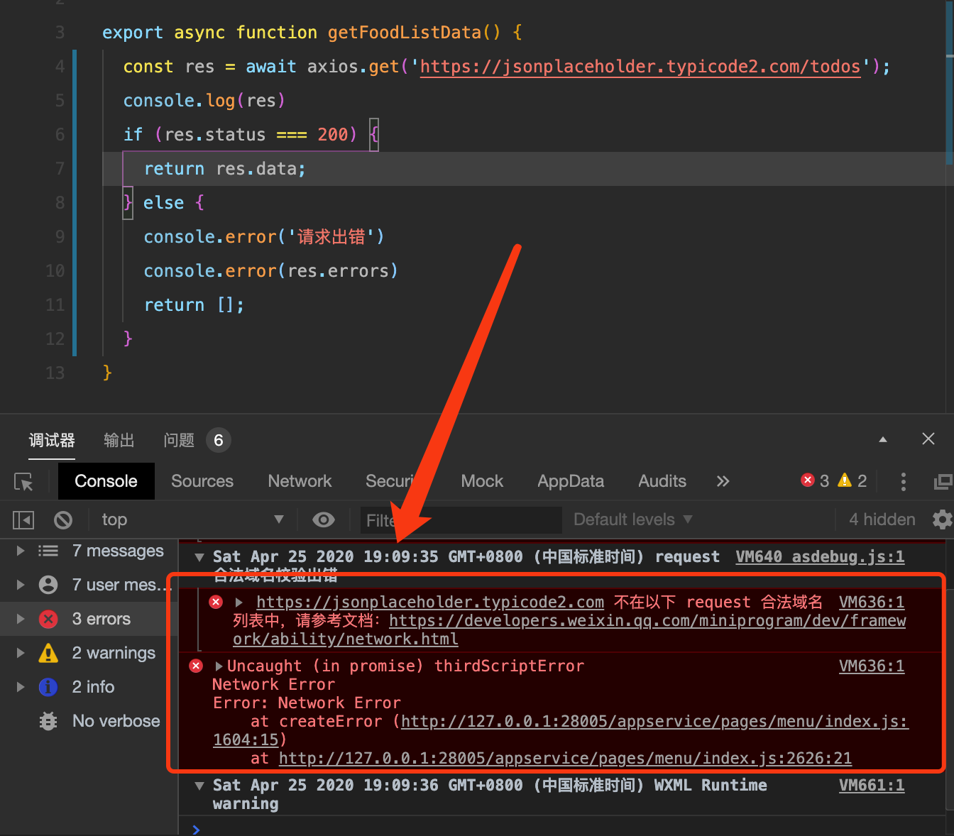Open VM636:1 link beside Uncaught error

point(872,666)
